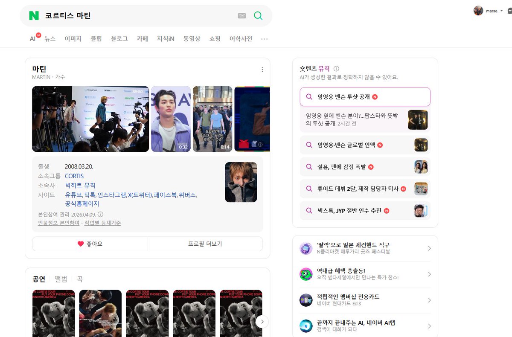This screenshot has width=512, height=337.
Task: Select the 곡 tab in the concert section
Action: (x=80, y=279)
